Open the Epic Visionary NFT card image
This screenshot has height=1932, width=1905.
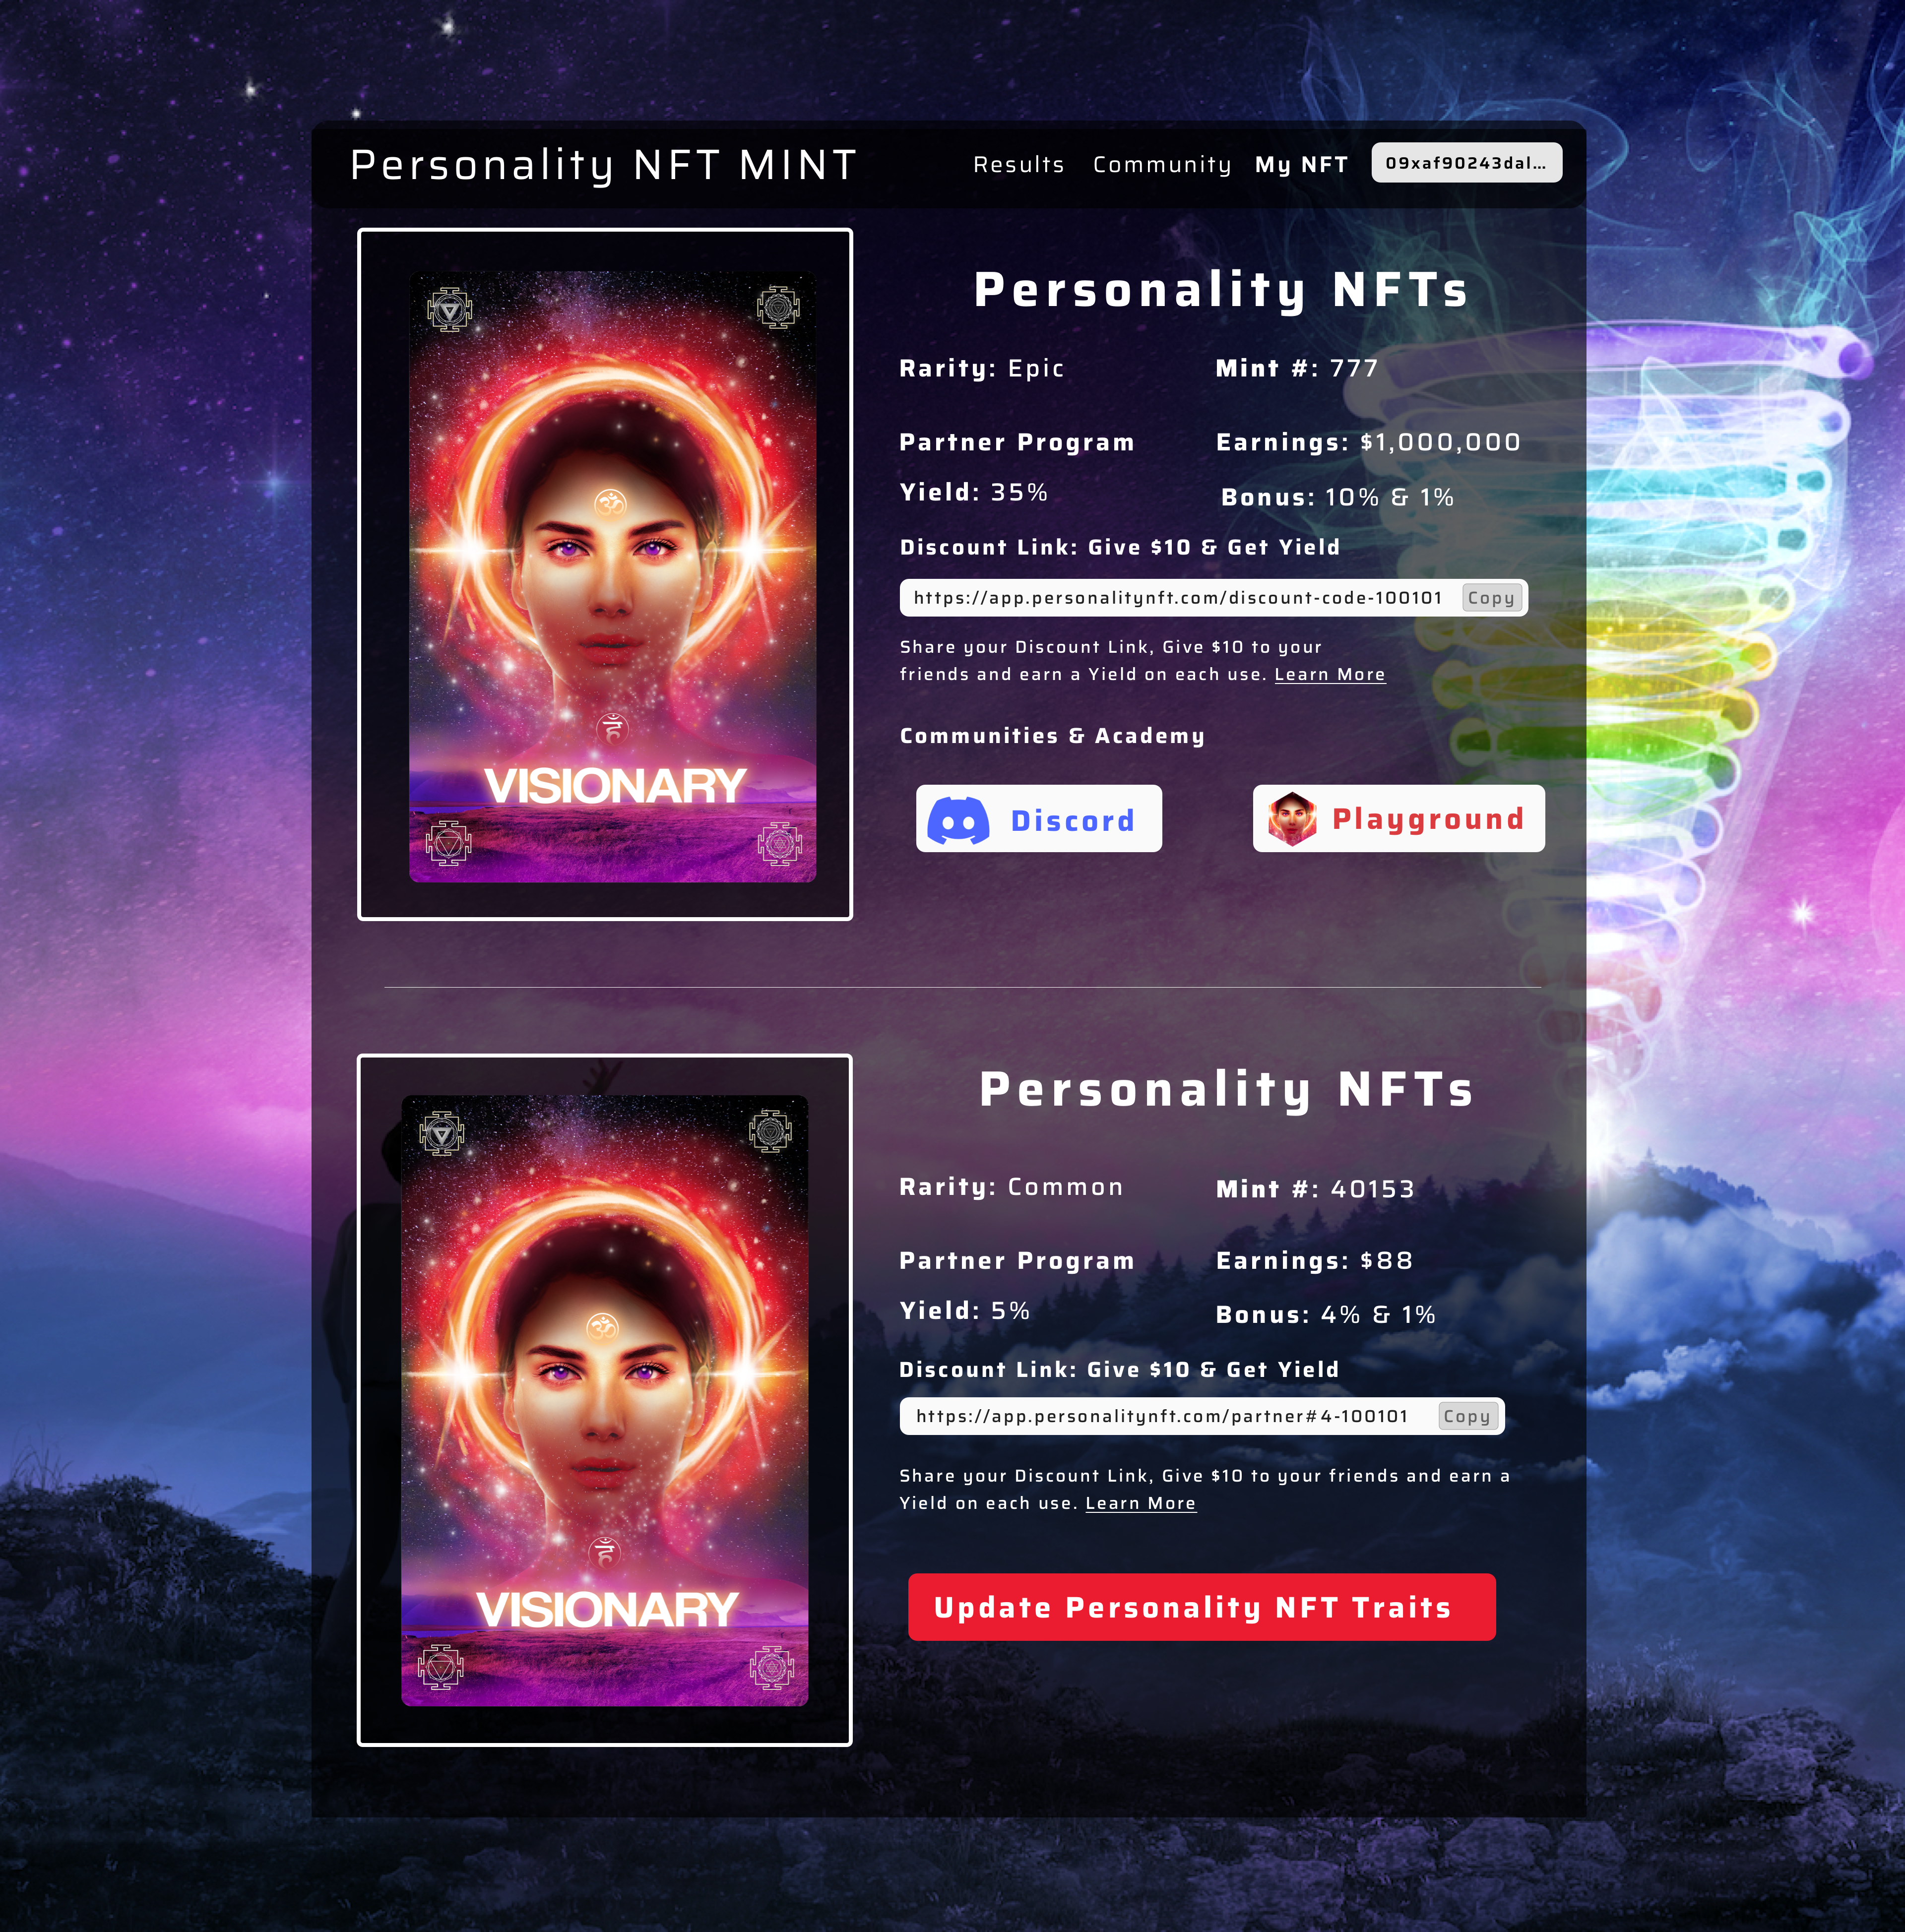612,577
